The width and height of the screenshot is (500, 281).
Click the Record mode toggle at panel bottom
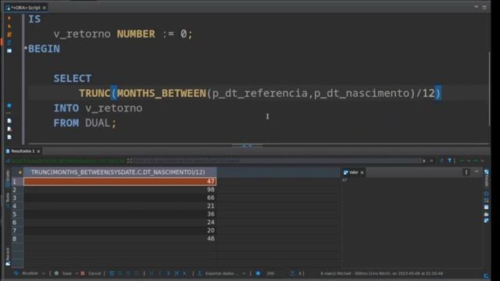[8, 257]
